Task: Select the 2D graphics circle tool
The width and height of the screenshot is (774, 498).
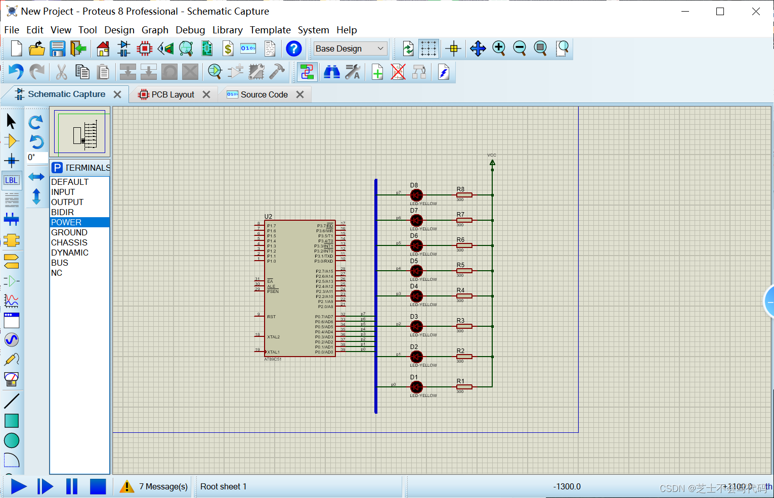Action: 11,440
